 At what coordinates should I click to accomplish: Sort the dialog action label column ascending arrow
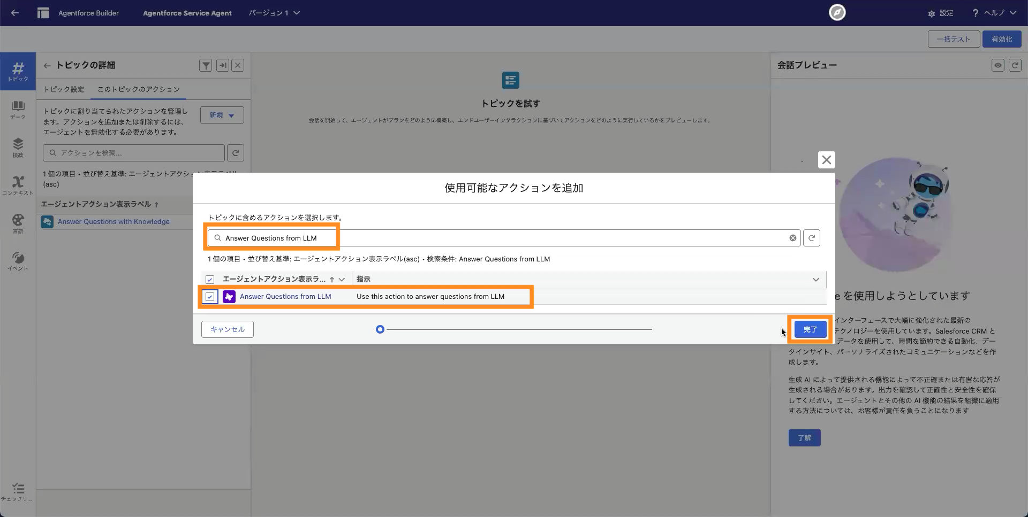click(x=332, y=280)
